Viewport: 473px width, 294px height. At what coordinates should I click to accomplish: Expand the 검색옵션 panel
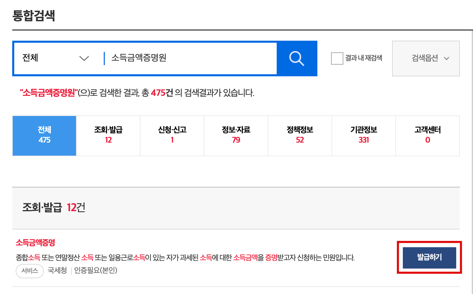coord(426,58)
